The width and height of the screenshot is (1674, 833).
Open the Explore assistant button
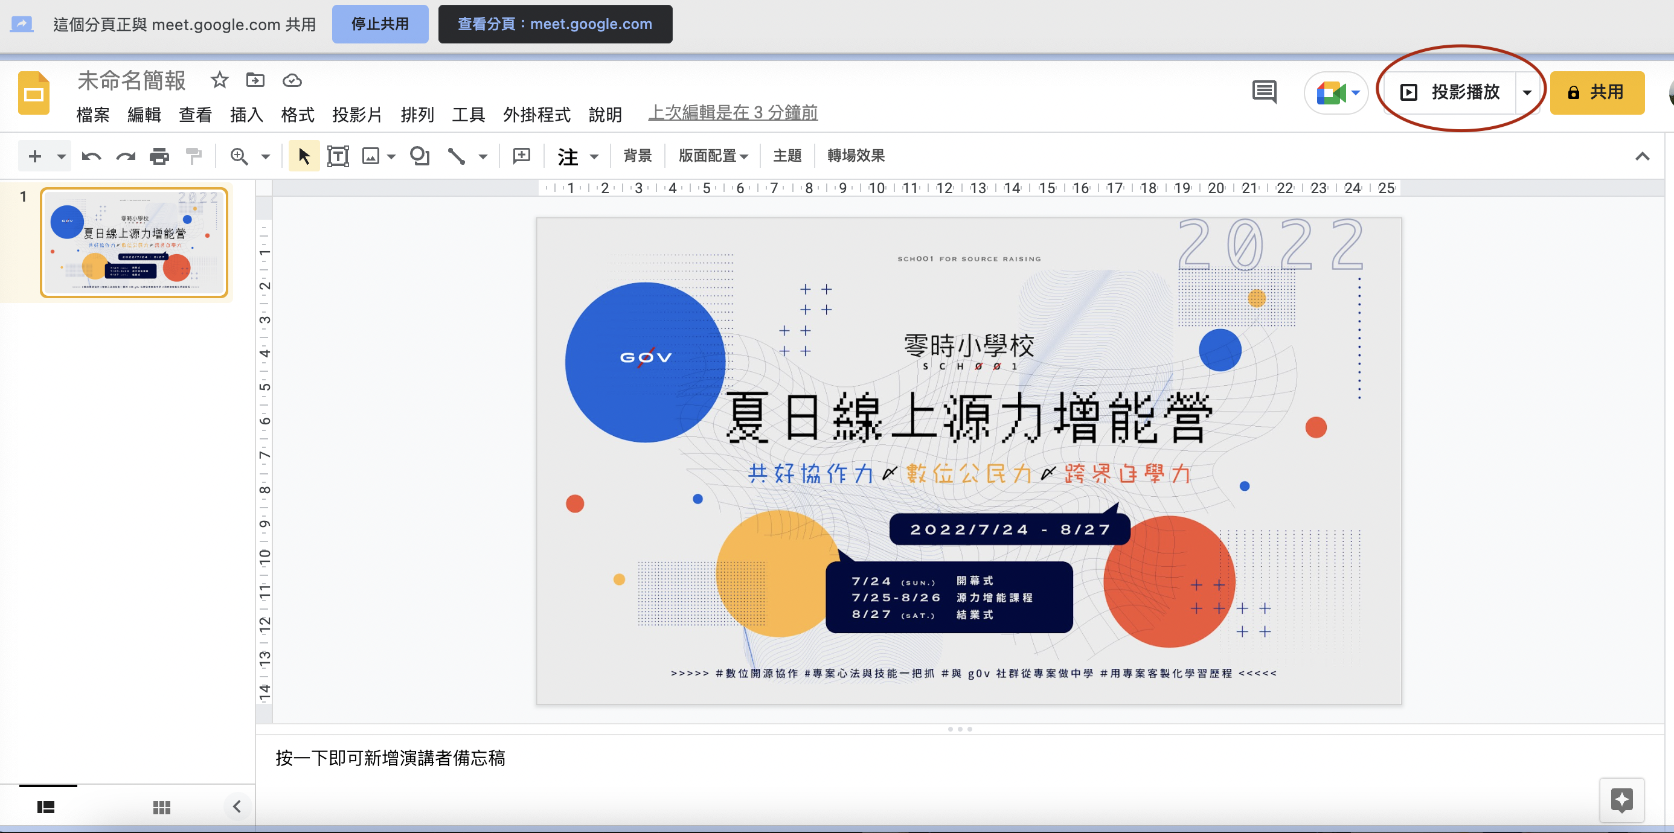pos(1621,800)
